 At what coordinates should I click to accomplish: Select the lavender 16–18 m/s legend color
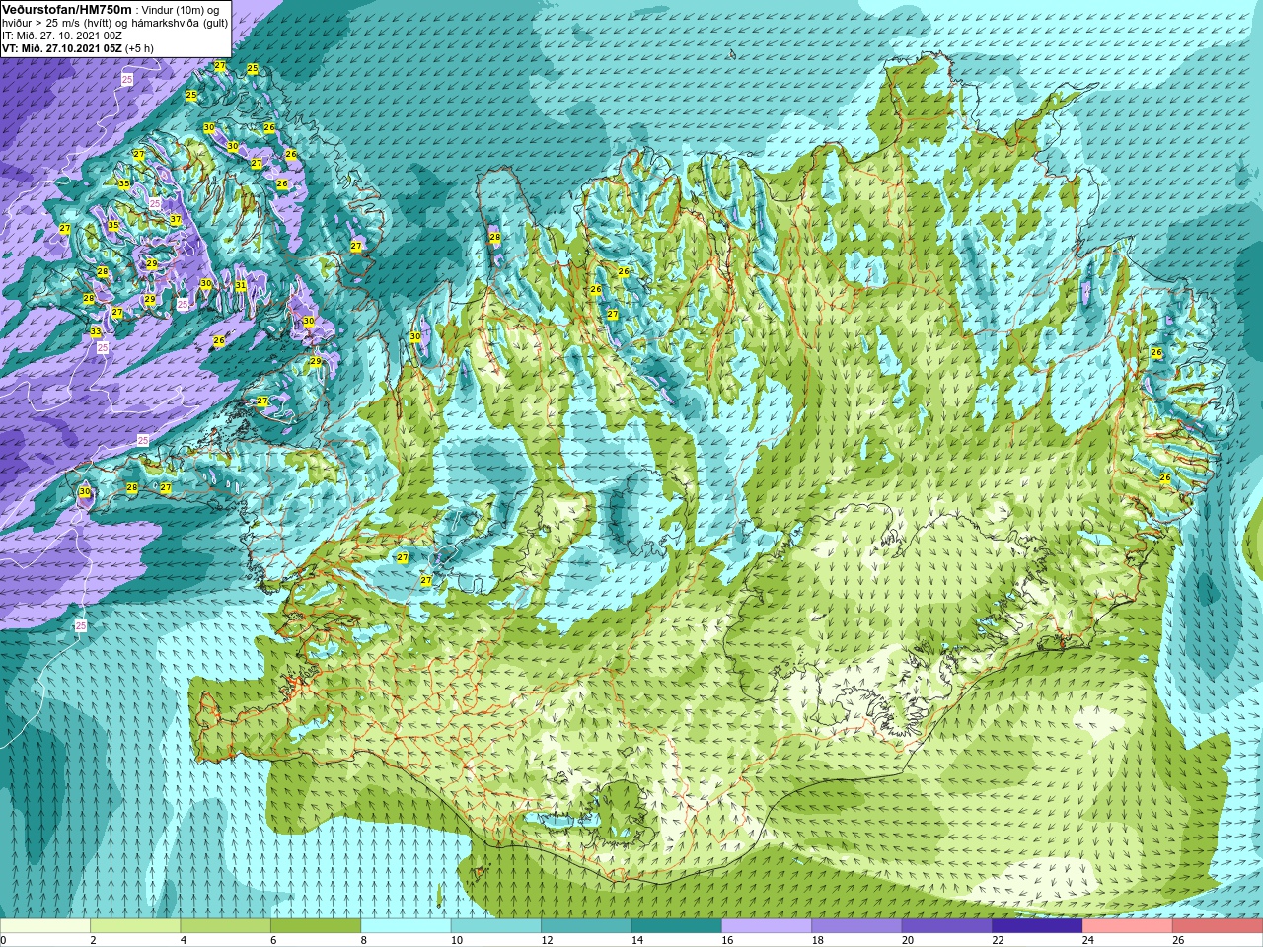[x=767, y=926]
